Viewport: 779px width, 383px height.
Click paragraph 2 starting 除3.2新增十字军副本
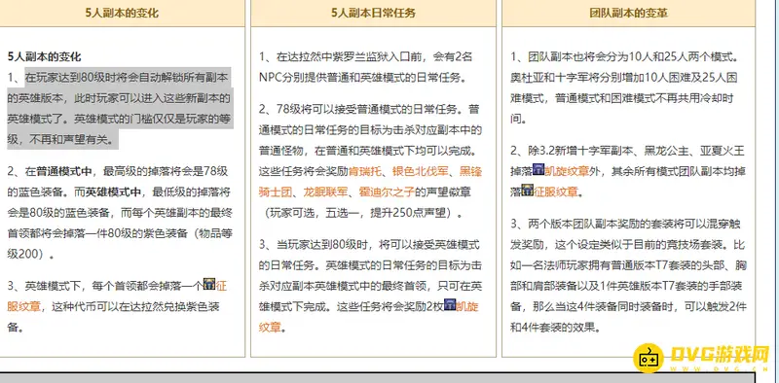[x=627, y=171]
